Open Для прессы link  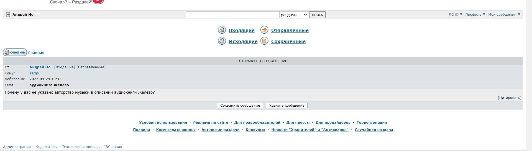[x=298, y=123]
